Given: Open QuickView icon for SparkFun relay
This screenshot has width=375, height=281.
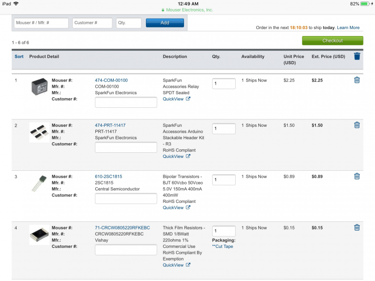Looking at the screenshot, I should tap(188, 99).
